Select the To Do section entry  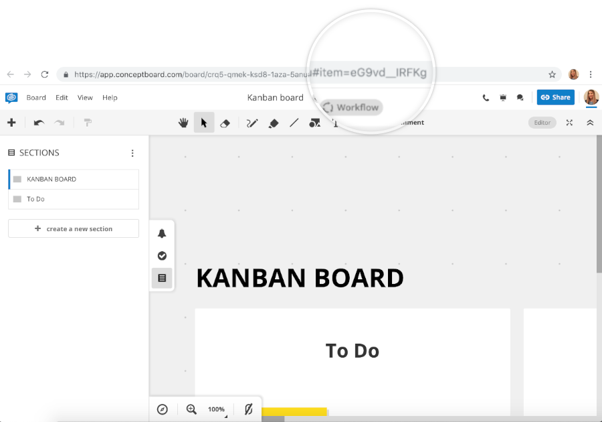[x=73, y=199]
